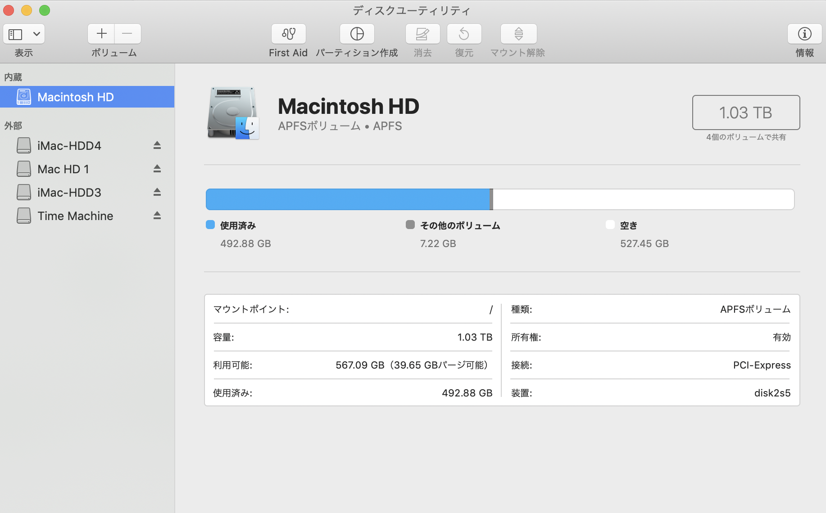Screen dimensions: 826x513
Task: Click the restore (復元) toolbar icon
Action: [x=464, y=34]
